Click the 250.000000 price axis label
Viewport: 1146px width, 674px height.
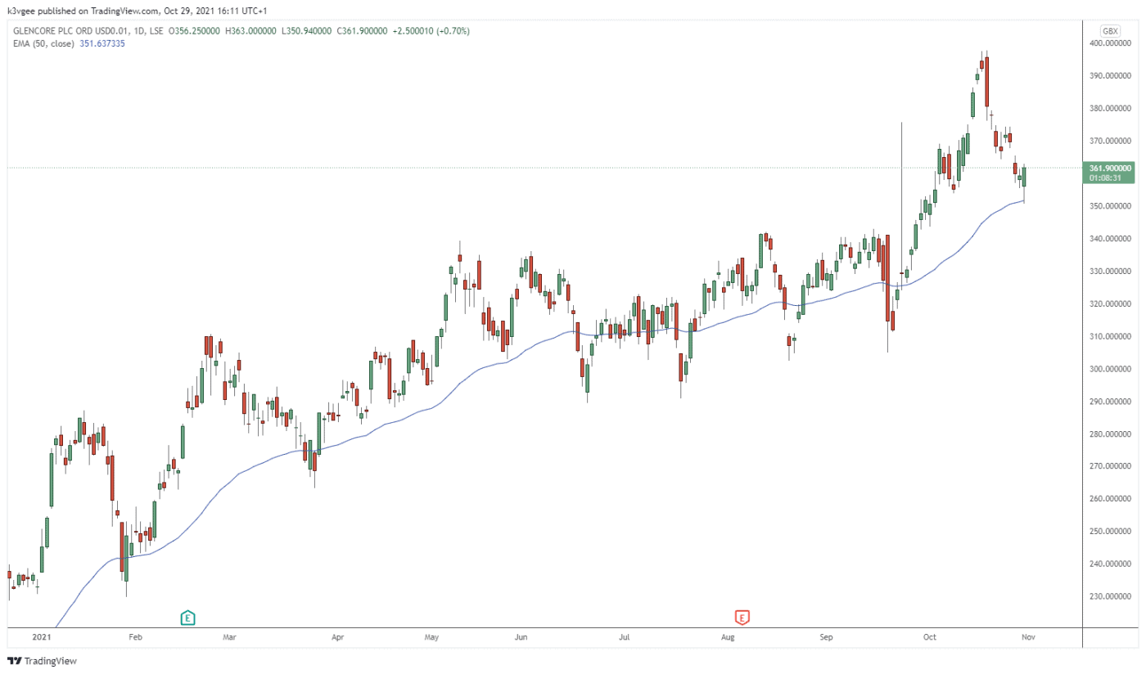coord(1110,532)
